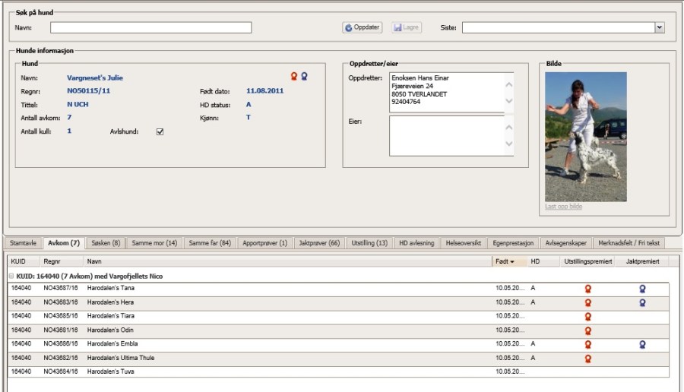Click red rosette icon beside Vargneset's Julie
The image size is (684, 392).
coord(294,77)
